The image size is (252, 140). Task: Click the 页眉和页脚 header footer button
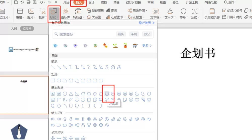(212, 14)
